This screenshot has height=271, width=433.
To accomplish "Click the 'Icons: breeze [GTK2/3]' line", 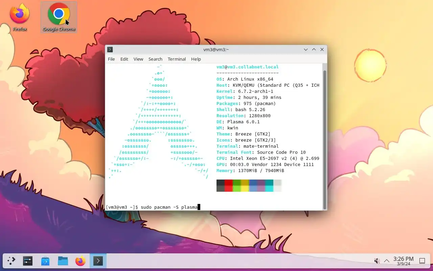I will [x=246, y=140].
